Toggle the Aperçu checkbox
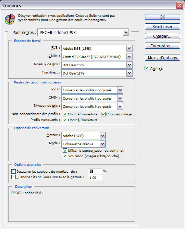The height and width of the screenshot is (229, 185). pos(147,68)
